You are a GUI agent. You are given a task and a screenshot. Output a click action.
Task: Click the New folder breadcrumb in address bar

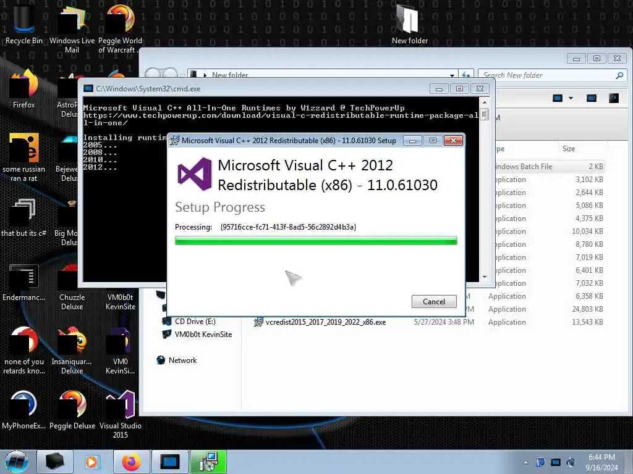(230, 75)
